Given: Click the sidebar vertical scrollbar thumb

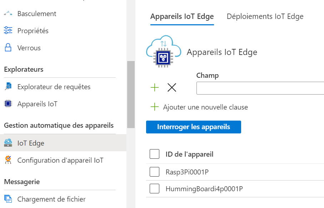Looking at the screenshot, I should 131,94.
